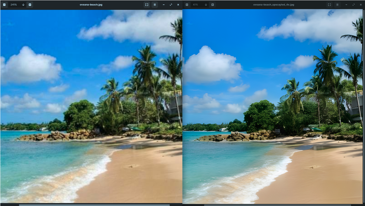This screenshot has width=365, height=206.
Task: Minimize the oveana-beach.jpg window
Action: tap(163, 5)
